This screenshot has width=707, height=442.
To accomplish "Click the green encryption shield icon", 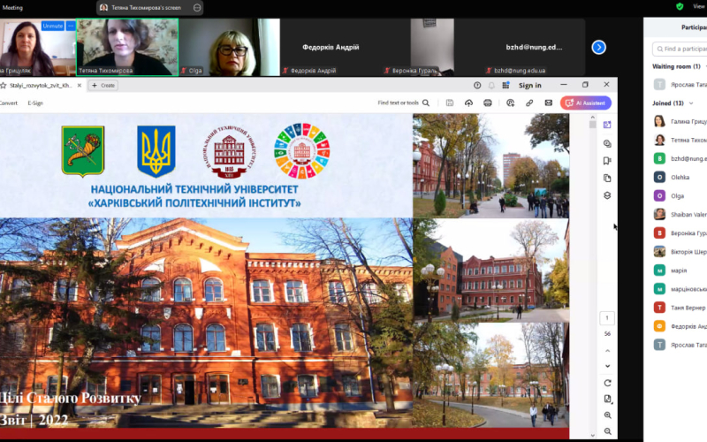I will pos(680,6).
